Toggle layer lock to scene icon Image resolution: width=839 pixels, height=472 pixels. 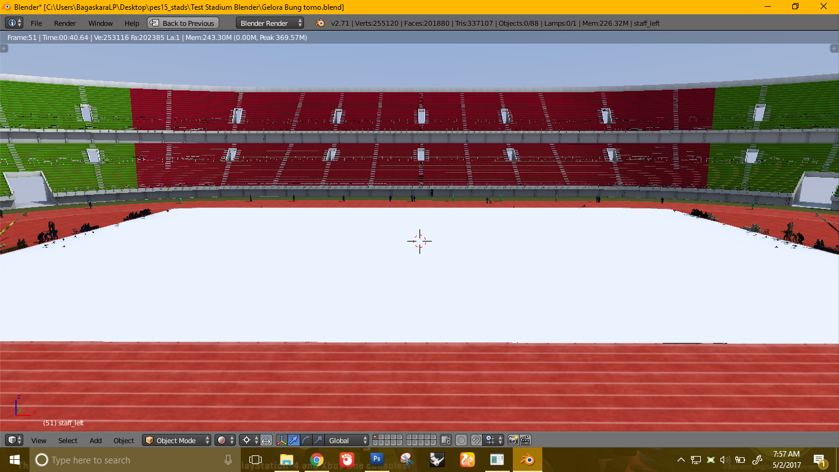pyautogui.click(x=446, y=440)
